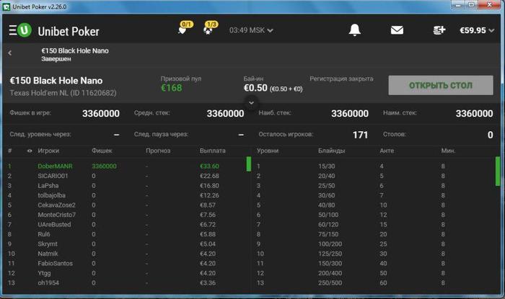505x299 pixels.
Task: Select player SICARIO01
Action: (53, 176)
